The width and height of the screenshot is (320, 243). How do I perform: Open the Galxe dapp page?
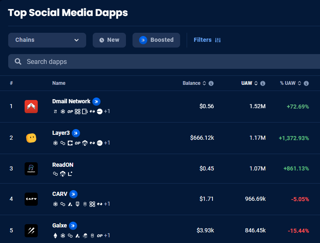pos(59,225)
